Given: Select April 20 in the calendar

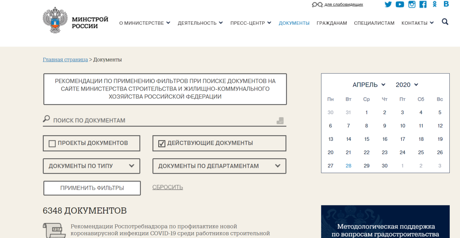Looking at the screenshot, I should pos(331,152).
